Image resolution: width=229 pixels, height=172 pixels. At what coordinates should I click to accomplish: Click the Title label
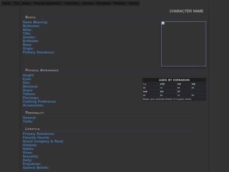[x=26, y=34]
